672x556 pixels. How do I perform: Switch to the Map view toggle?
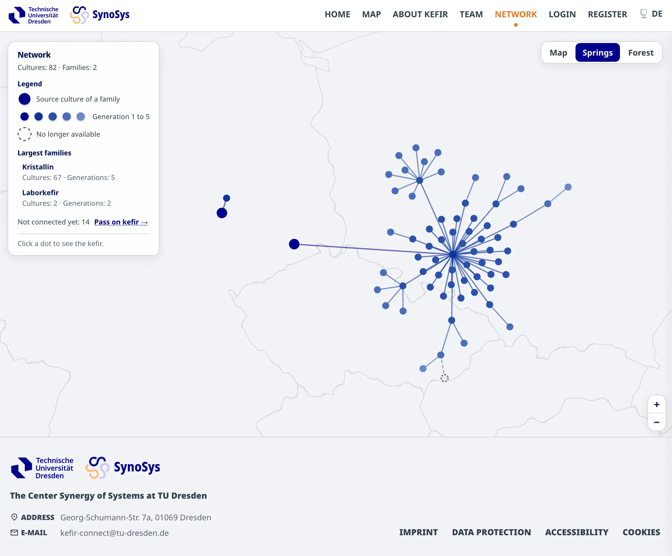(559, 52)
